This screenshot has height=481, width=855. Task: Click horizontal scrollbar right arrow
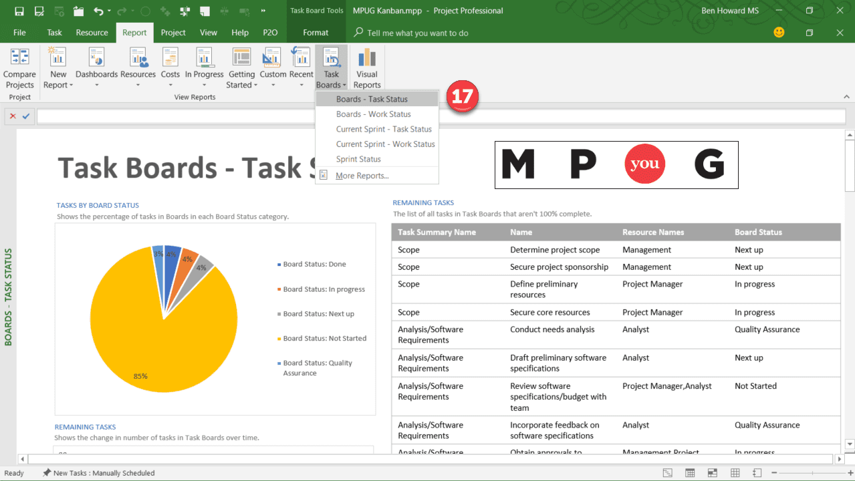pyautogui.click(x=838, y=459)
